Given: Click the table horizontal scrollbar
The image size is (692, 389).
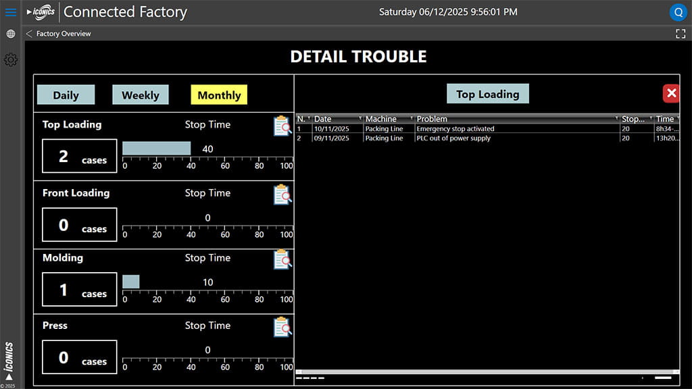Looking at the screenshot, I should pyautogui.click(x=487, y=371).
